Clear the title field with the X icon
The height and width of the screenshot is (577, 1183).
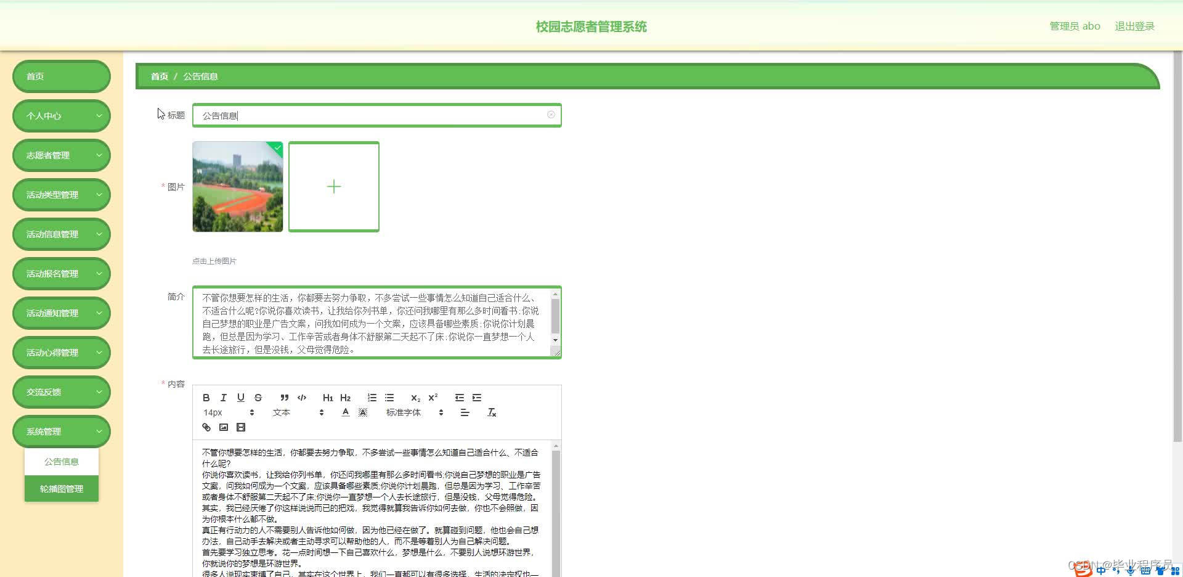[551, 115]
